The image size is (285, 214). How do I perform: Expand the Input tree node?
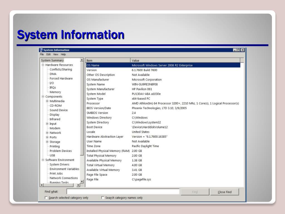(x=47, y=124)
